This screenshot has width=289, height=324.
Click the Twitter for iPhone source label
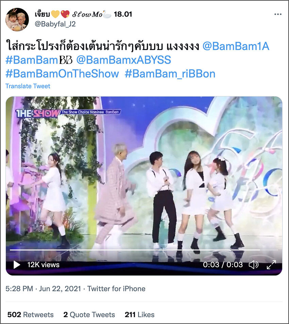116,288
